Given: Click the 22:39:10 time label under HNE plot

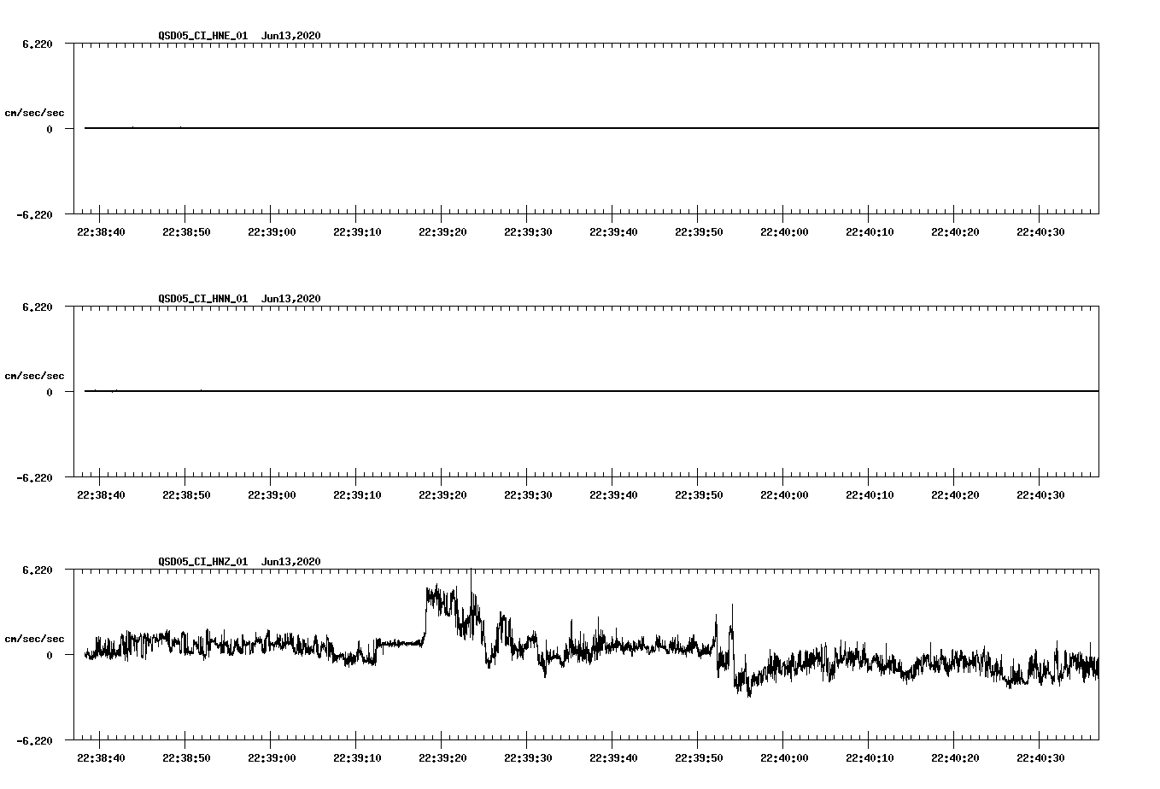Looking at the screenshot, I should click(x=357, y=232).
